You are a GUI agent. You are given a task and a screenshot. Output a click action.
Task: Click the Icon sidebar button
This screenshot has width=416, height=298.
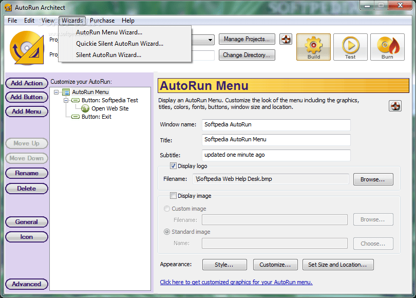click(27, 237)
